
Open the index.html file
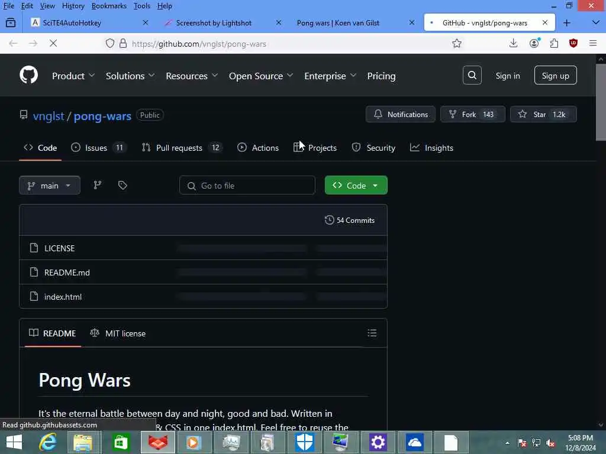63,297
